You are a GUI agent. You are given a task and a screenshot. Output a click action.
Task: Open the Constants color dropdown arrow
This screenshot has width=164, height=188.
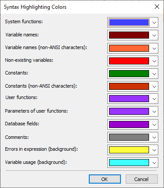[154, 74]
